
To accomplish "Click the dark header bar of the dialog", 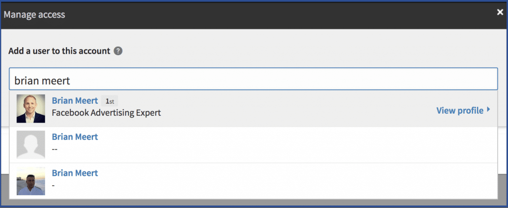I will coord(254,15).
